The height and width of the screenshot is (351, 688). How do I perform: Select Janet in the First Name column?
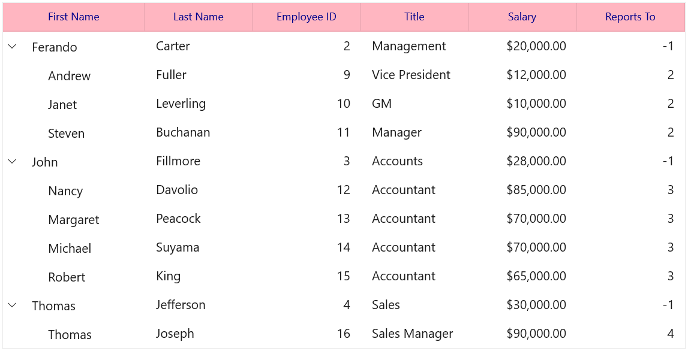pos(62,105)
